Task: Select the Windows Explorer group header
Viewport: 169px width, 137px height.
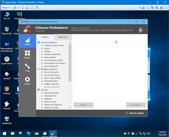Action: pyautogui.click(x=49, y=69)
